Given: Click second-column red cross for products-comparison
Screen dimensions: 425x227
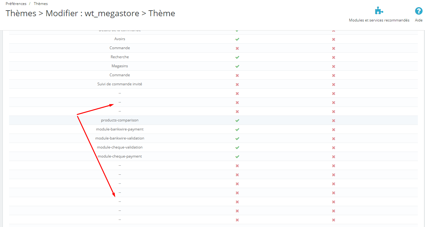Looking at the screenshot, I should 334,121.
